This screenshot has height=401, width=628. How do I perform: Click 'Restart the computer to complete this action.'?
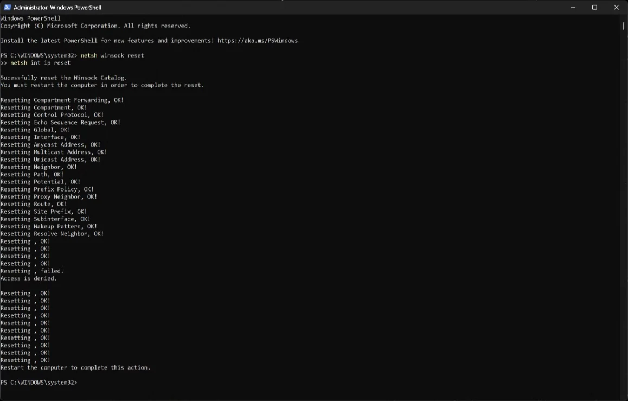(x=76, y=367)
